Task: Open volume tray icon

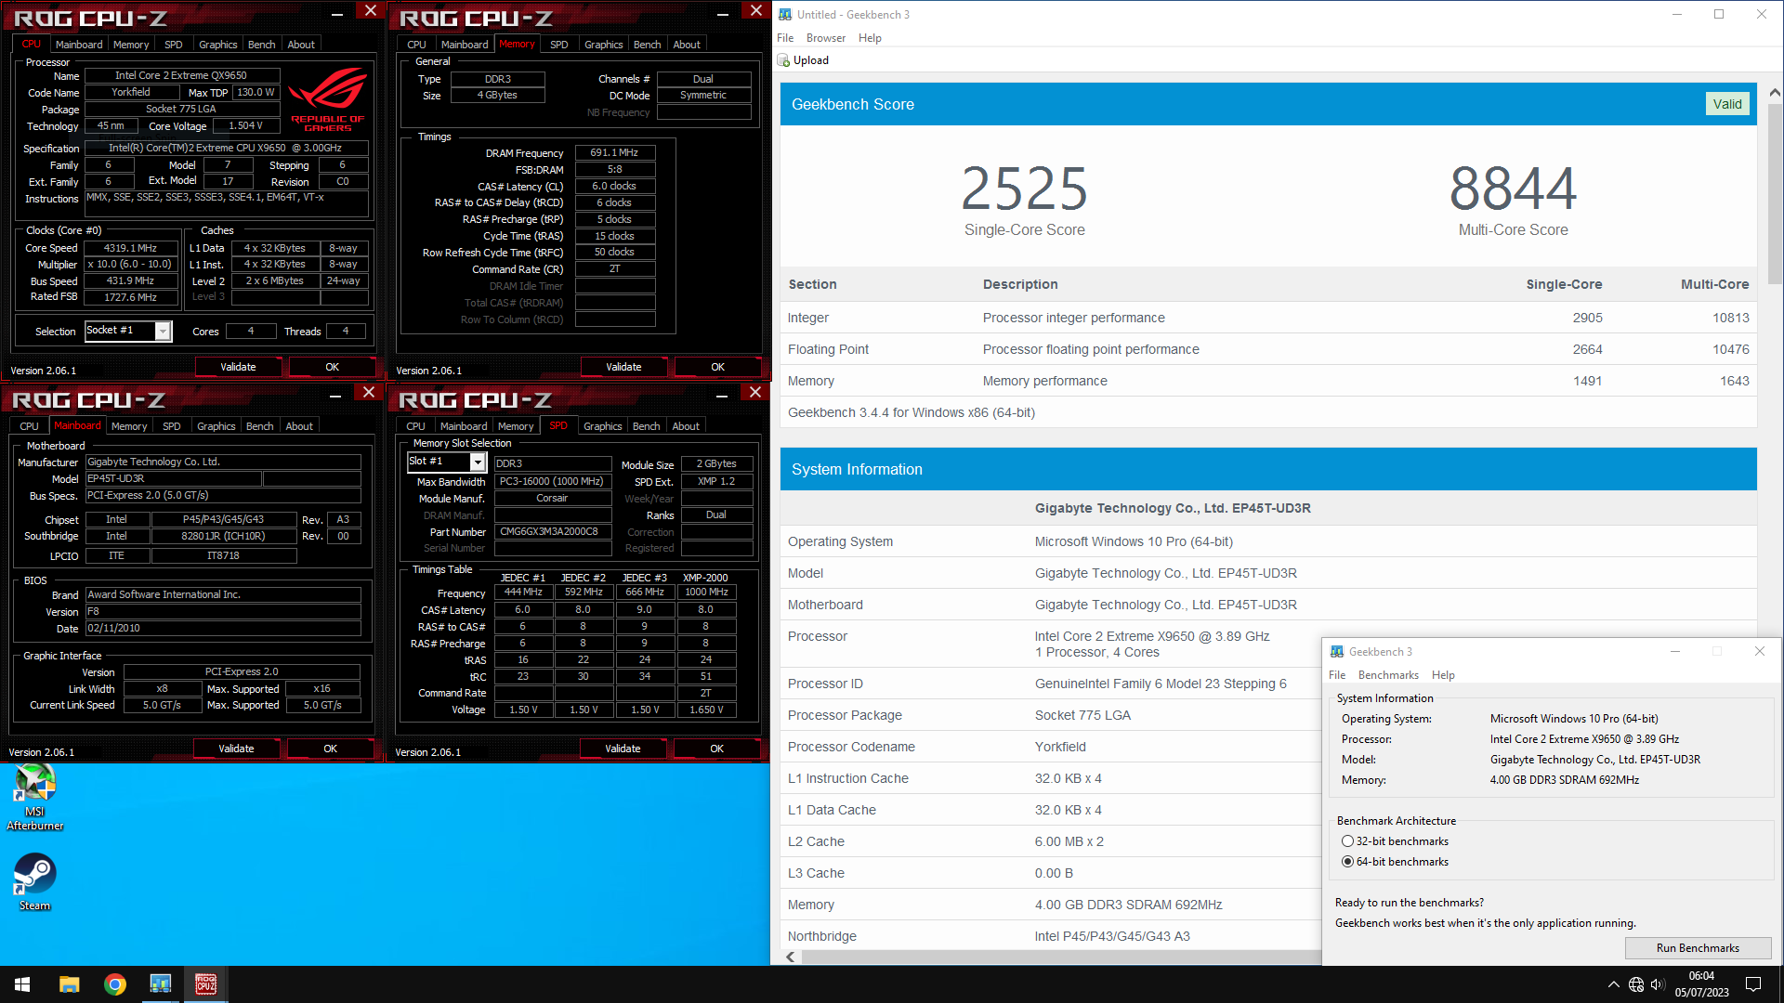Action: (x=1658, y=984)
